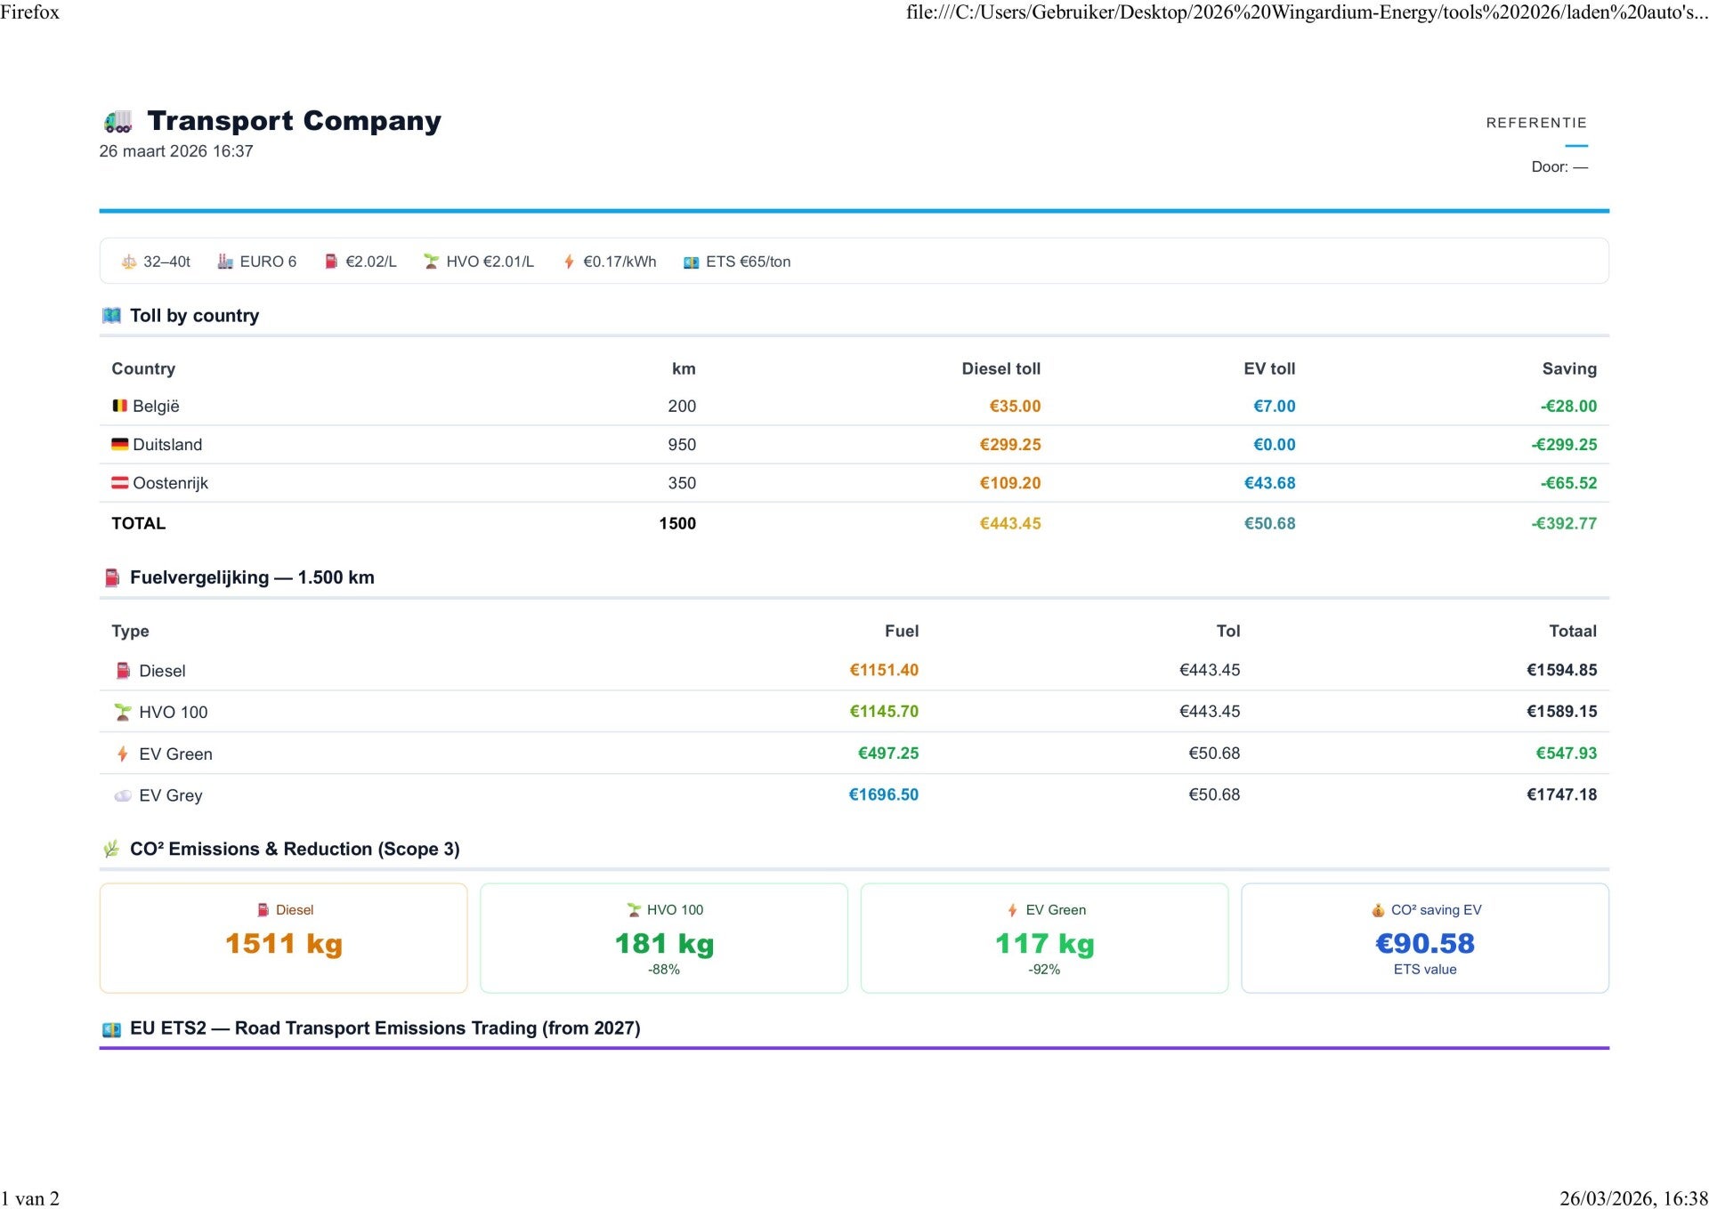Click the plant icon beside HVO €2.01/L

431,262
